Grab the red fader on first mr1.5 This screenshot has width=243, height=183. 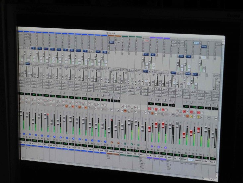(x=149, y=129)
